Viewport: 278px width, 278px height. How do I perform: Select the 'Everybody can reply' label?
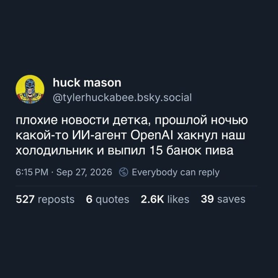(x=176, y=172)
